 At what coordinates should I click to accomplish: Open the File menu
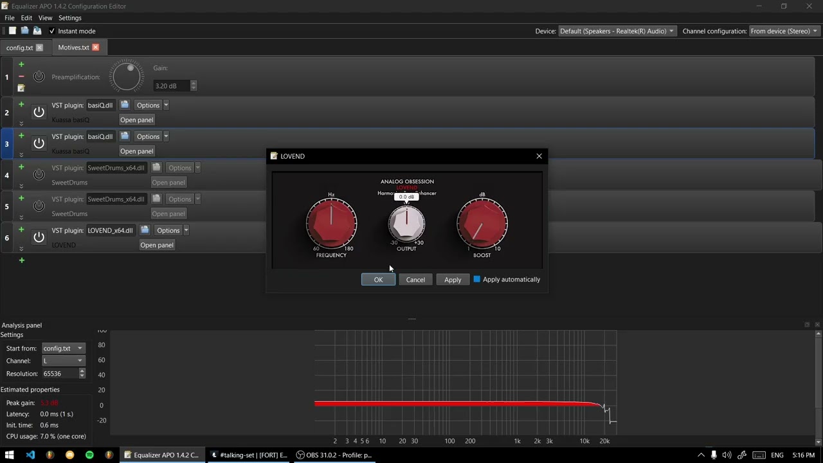[10, 18]
